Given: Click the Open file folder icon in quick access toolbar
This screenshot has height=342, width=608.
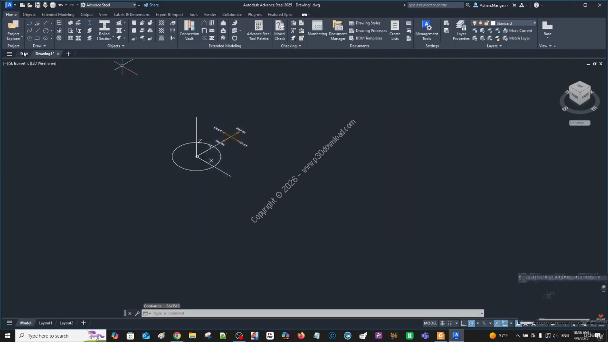Looking at the screenshot, I should 30,5.
